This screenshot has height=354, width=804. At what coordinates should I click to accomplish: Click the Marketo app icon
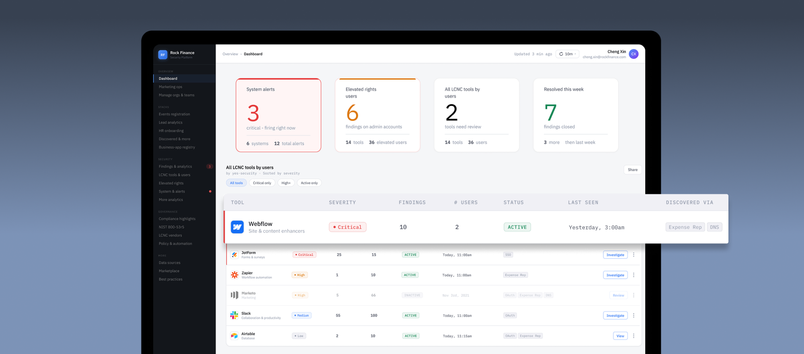tap(234, 295)
